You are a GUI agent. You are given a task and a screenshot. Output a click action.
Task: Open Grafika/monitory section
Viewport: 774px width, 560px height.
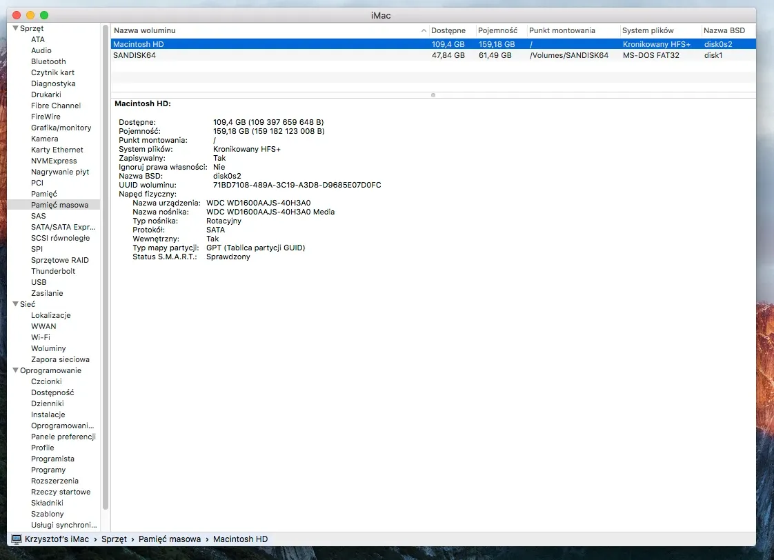(x=61, y=128)
